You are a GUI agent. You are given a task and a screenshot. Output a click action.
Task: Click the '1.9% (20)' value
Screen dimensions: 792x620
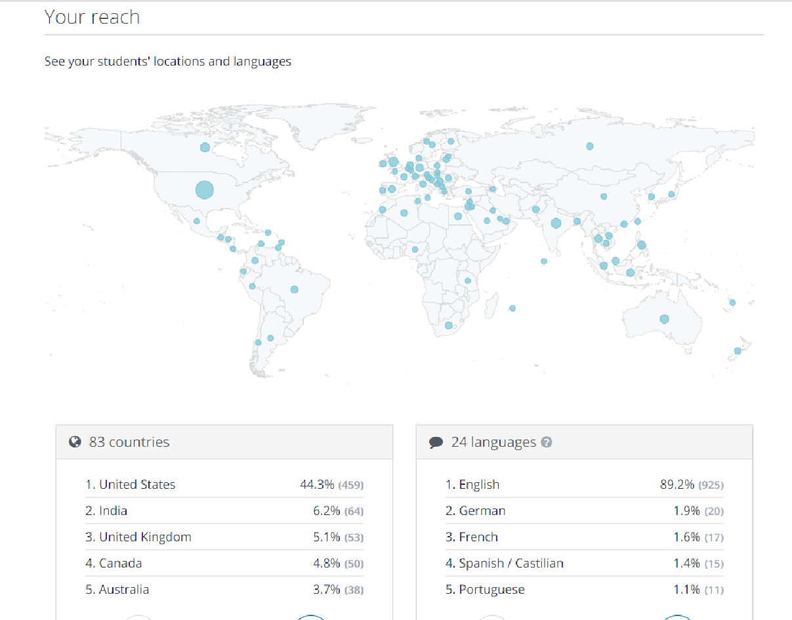click(x=698, y=511)
